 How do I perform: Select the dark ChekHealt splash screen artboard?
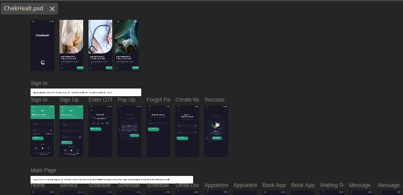(42, 45)
